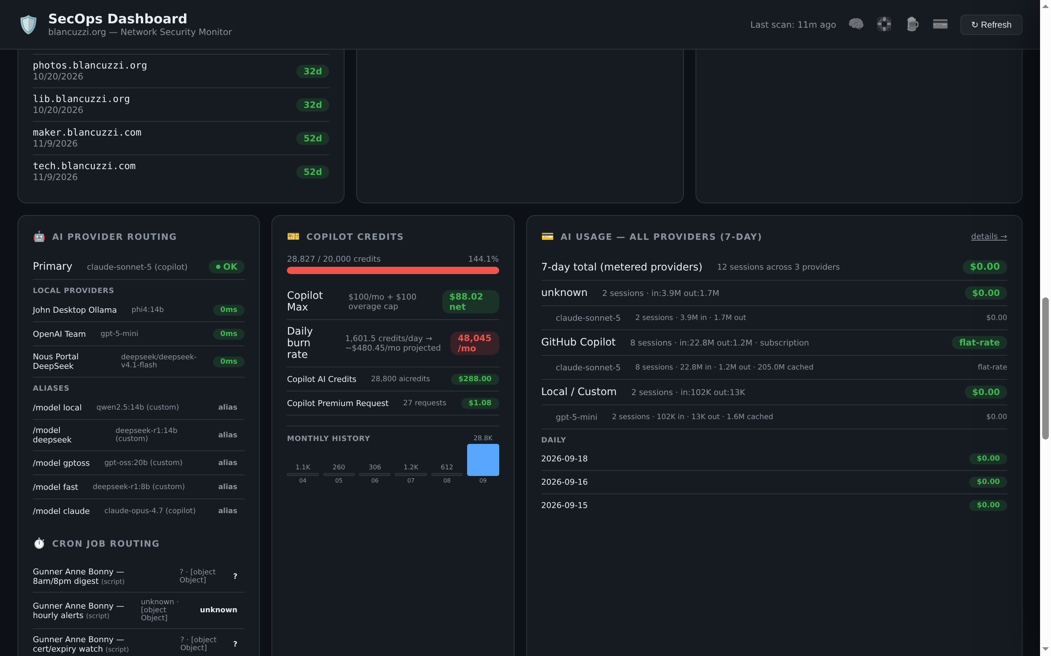
Task: Open the AI usage details link
Action: coord(989,237)
